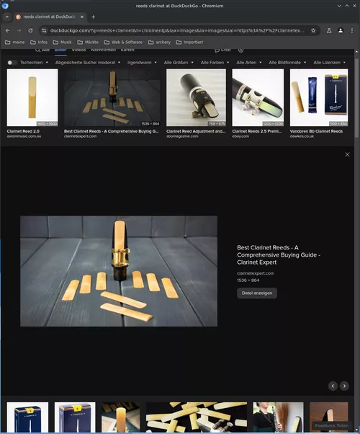Open the Chromium three-dot menu
This screenshot has height=434, width=360.
(351, 30)
